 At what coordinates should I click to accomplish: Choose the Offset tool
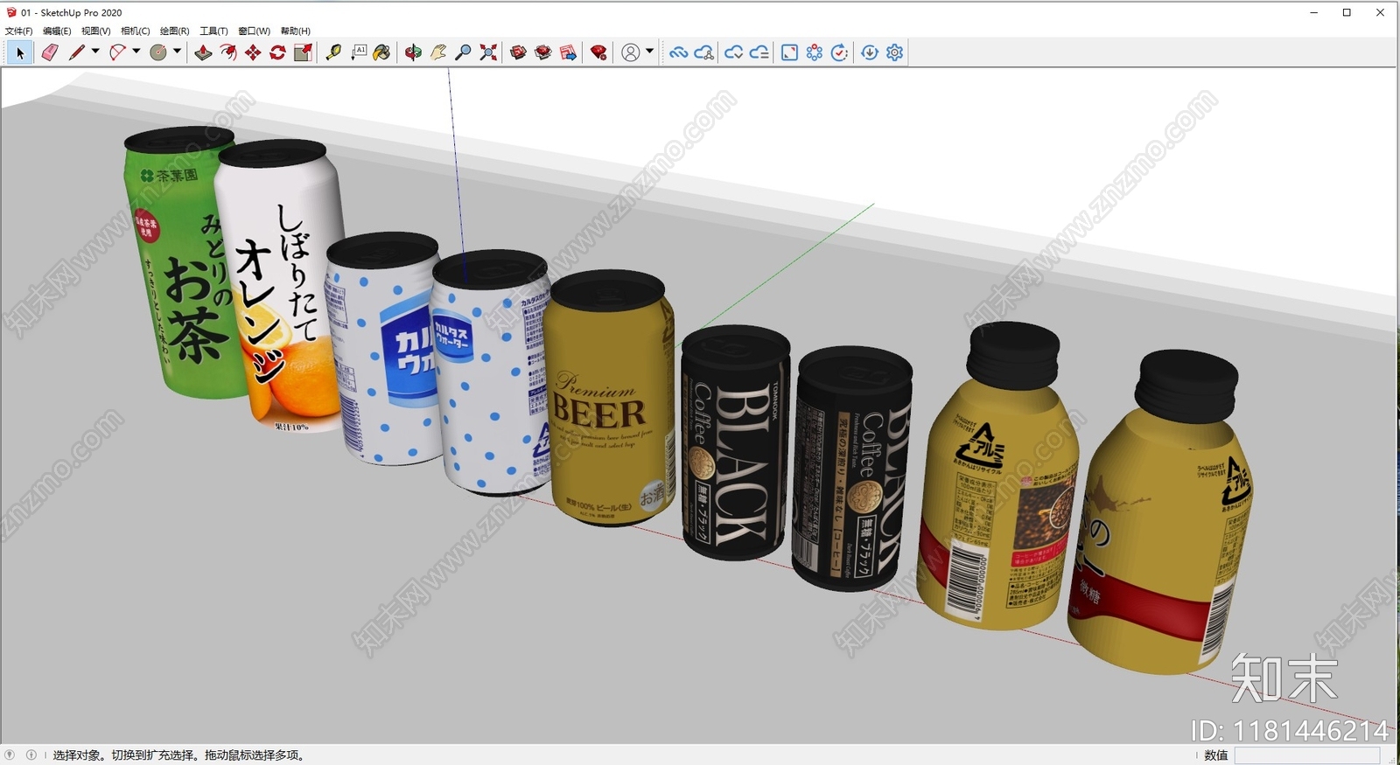(227, 52)
